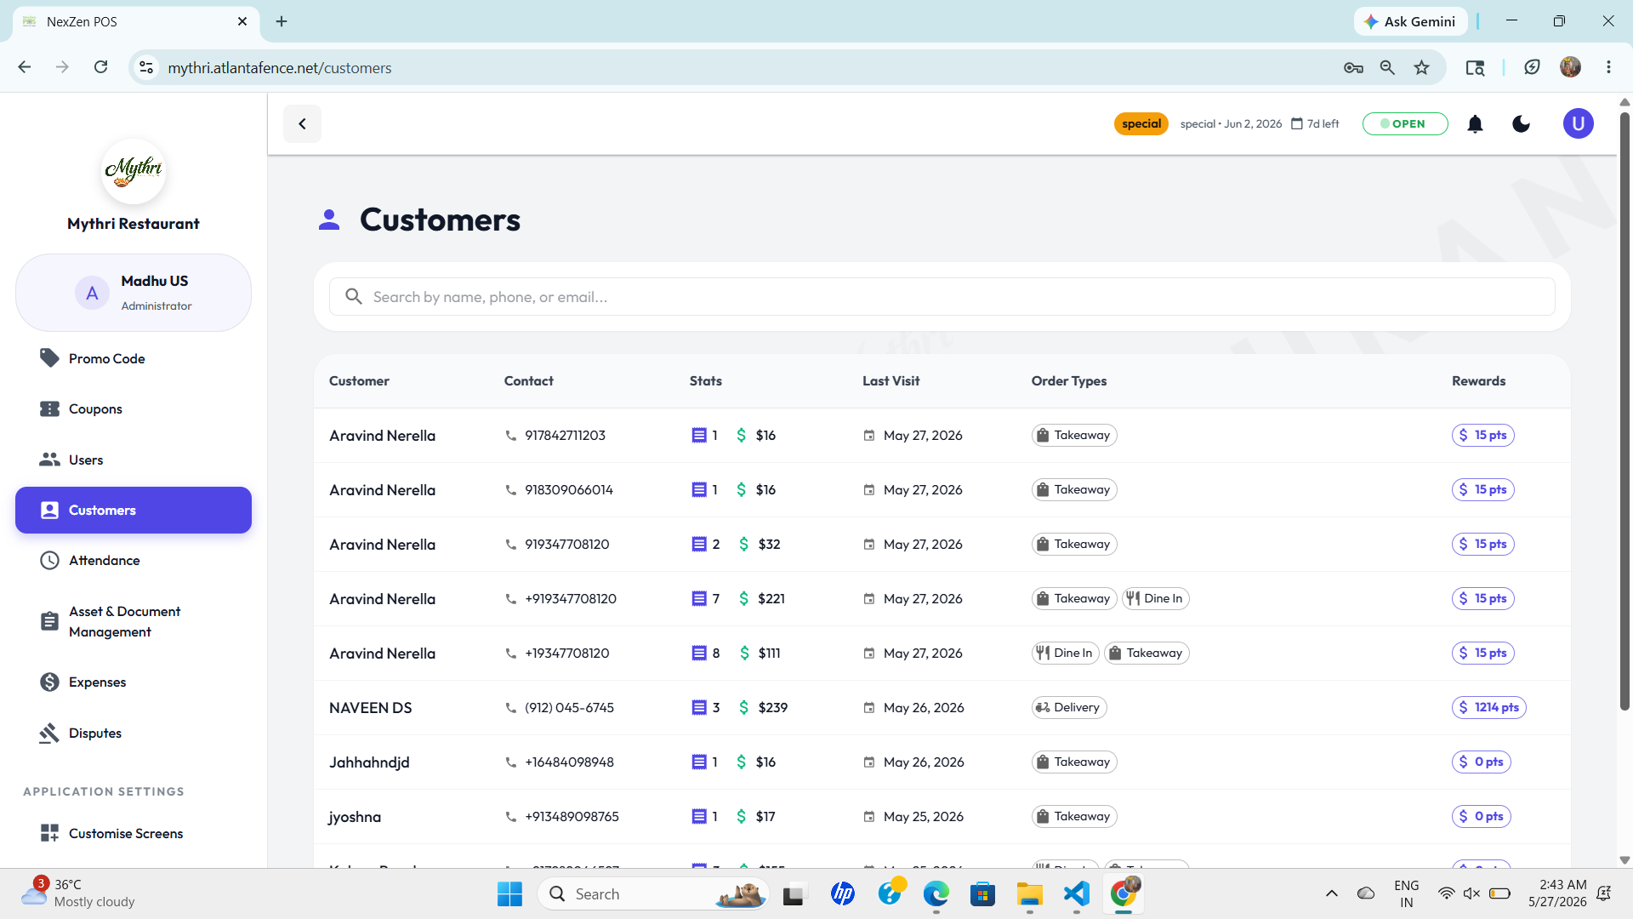Bookmark this page star icon

[1421, 67]
